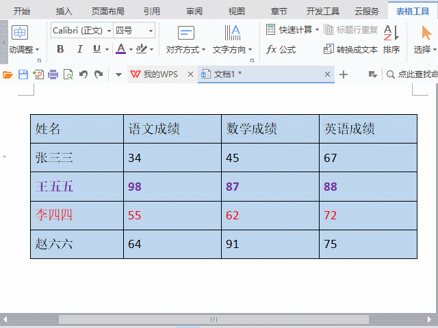Select the 表格工具 tab
This screenshot has width=438, height=328.
click(x=413, y=12)
